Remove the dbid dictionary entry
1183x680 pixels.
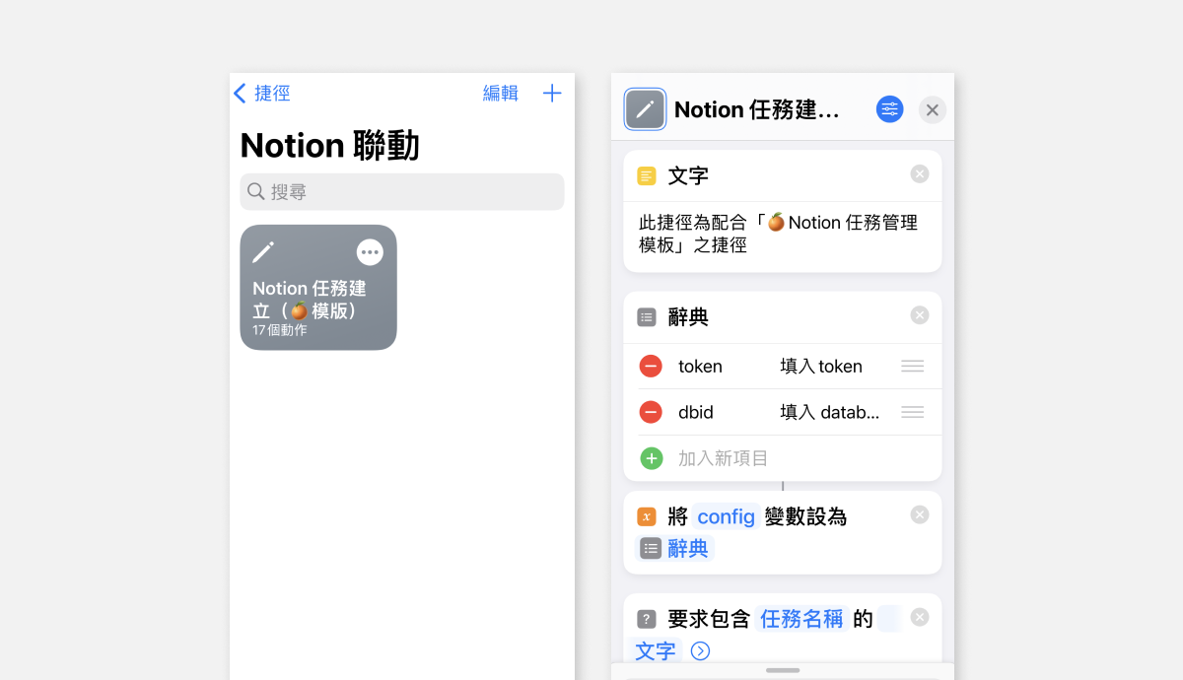(x=651, y=412)
